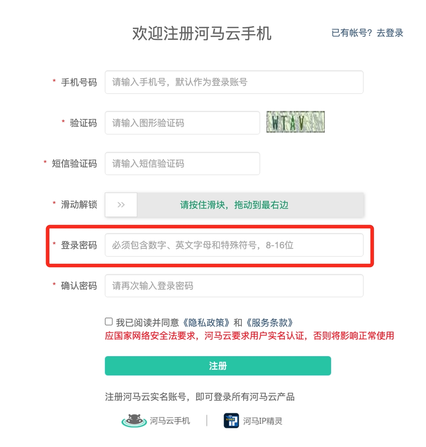Focus the 手机号码 phone number field
Screen dimensions: 426x447
click(x=234, y=82)
